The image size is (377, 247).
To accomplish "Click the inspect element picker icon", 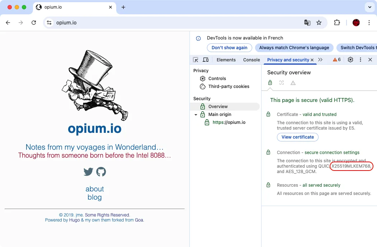I will [x=195, y=60].
